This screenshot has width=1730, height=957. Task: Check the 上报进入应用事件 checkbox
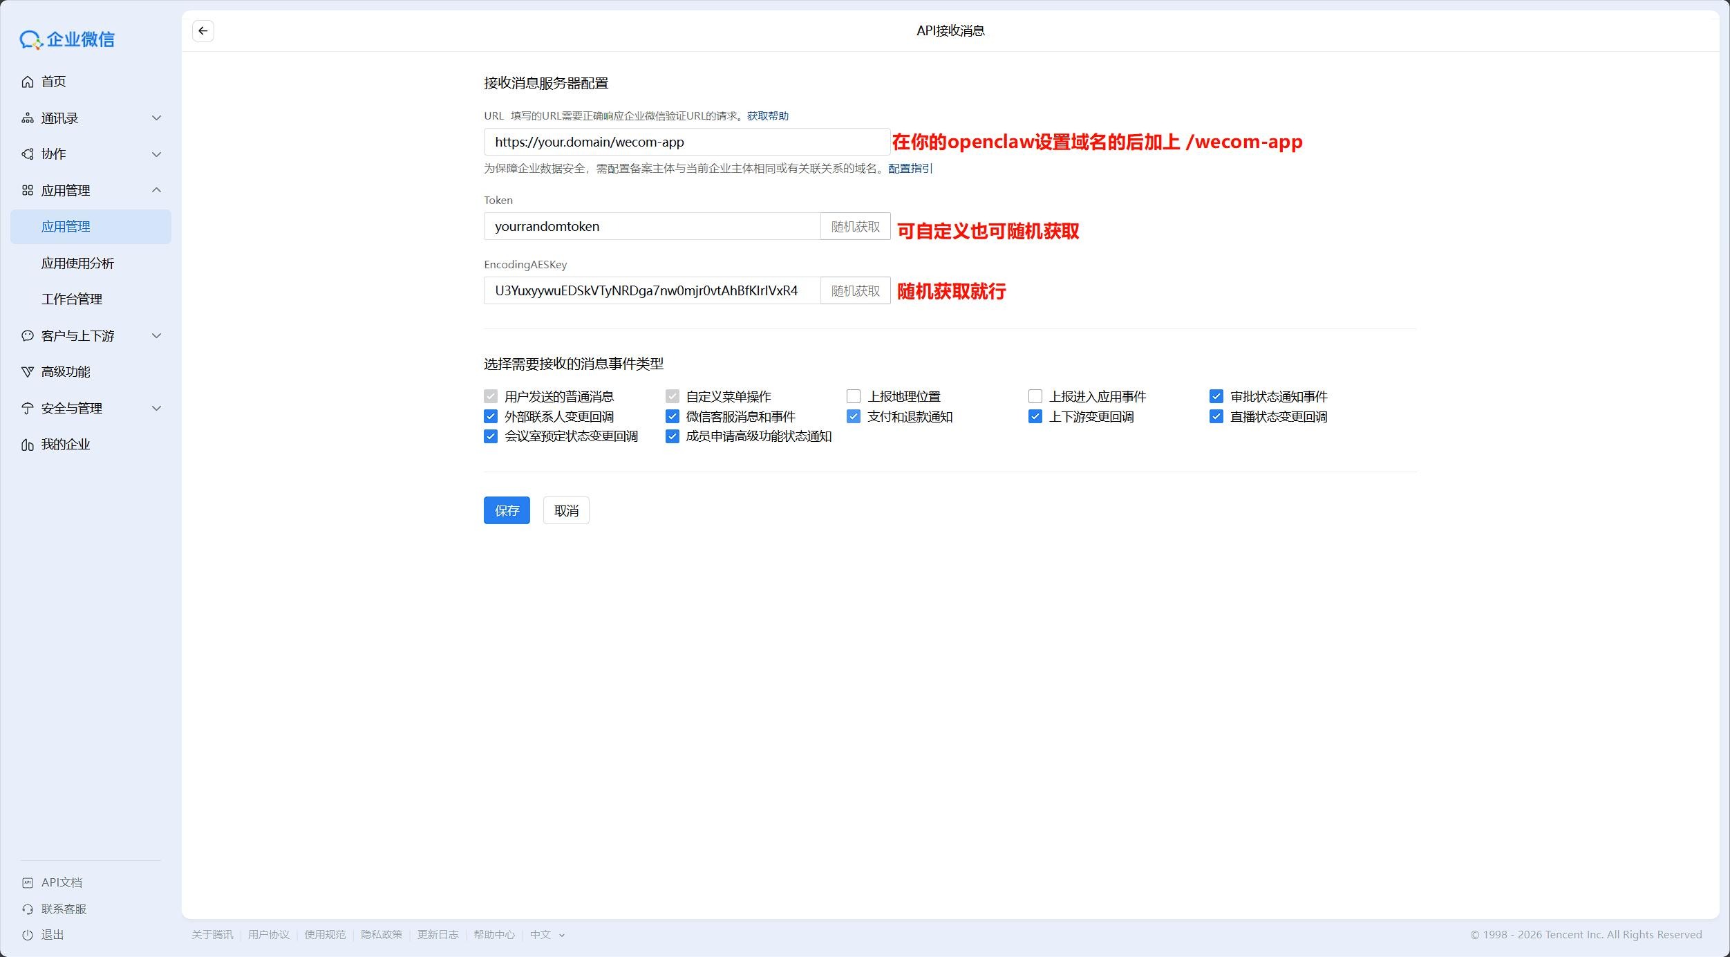1035,396
